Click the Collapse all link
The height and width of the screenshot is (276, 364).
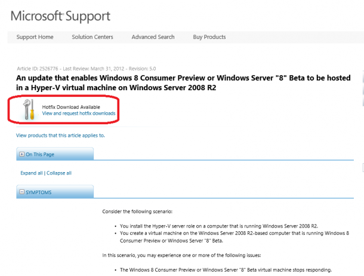tap(59, 173)
